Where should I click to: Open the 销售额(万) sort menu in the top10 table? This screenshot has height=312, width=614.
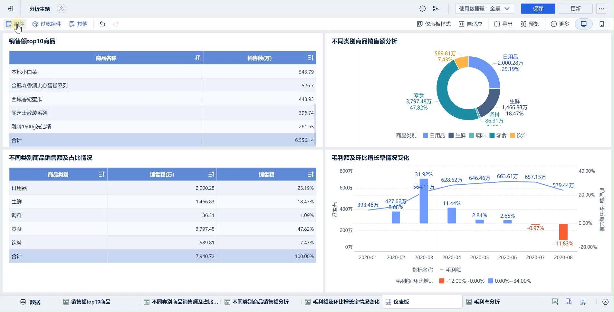pyautogui.click(x=311, y=58)
